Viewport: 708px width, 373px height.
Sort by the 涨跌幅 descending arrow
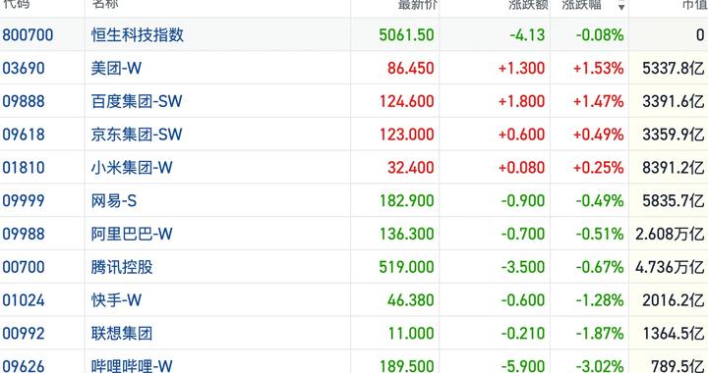pyautogui.click(x=621, y=7)
